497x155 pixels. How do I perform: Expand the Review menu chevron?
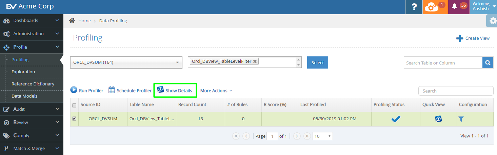(x=57, y=122)
